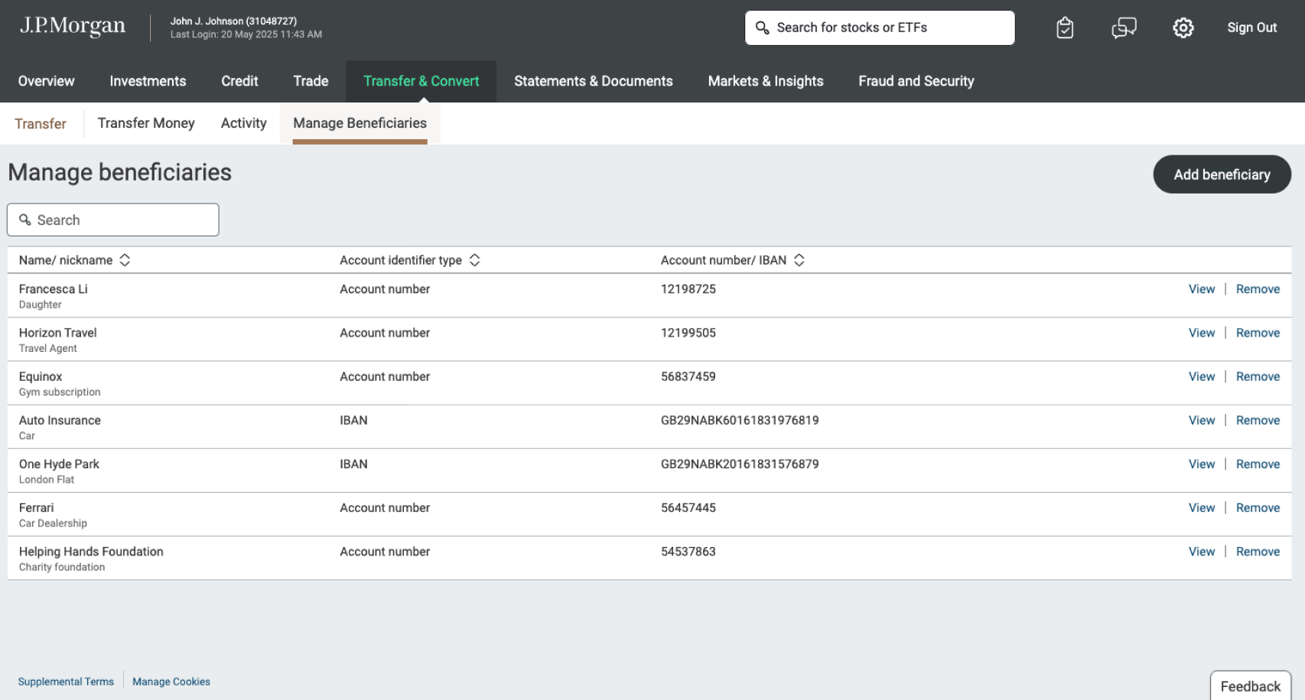Select the Ferrari name
The image size is (1305, 700).
[x=36, y=508]
